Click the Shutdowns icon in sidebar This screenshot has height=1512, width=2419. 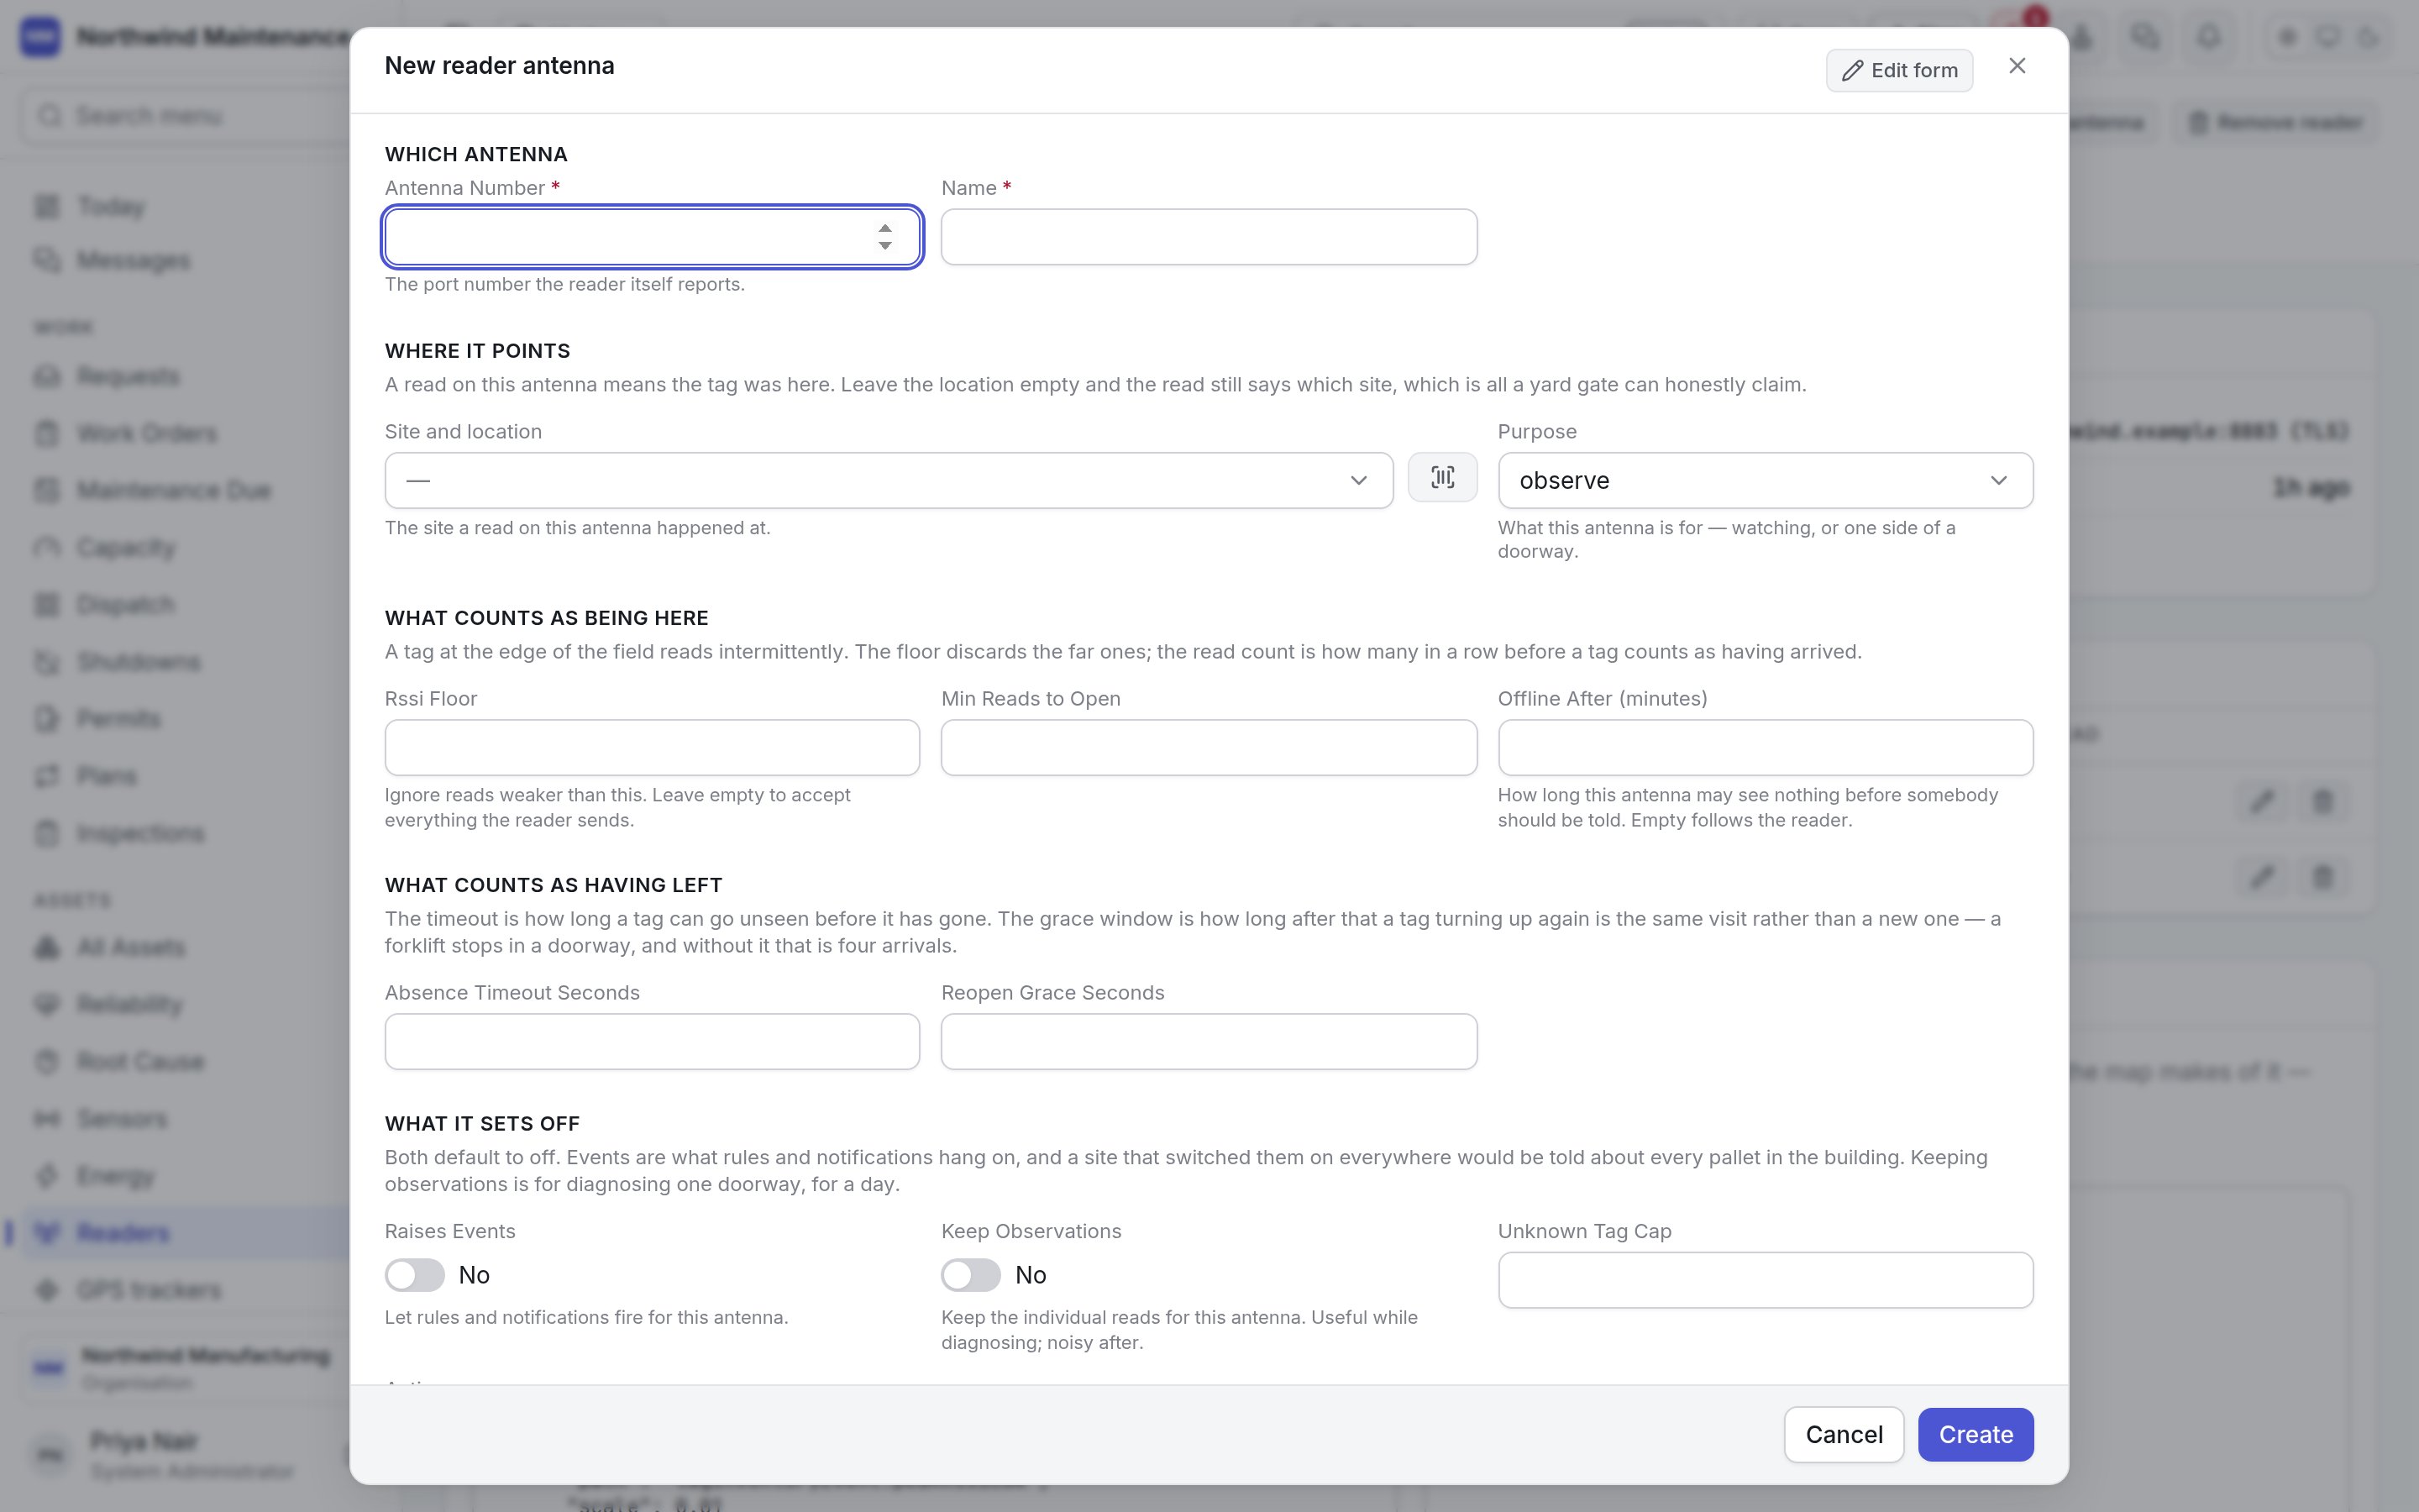(47, 662)
